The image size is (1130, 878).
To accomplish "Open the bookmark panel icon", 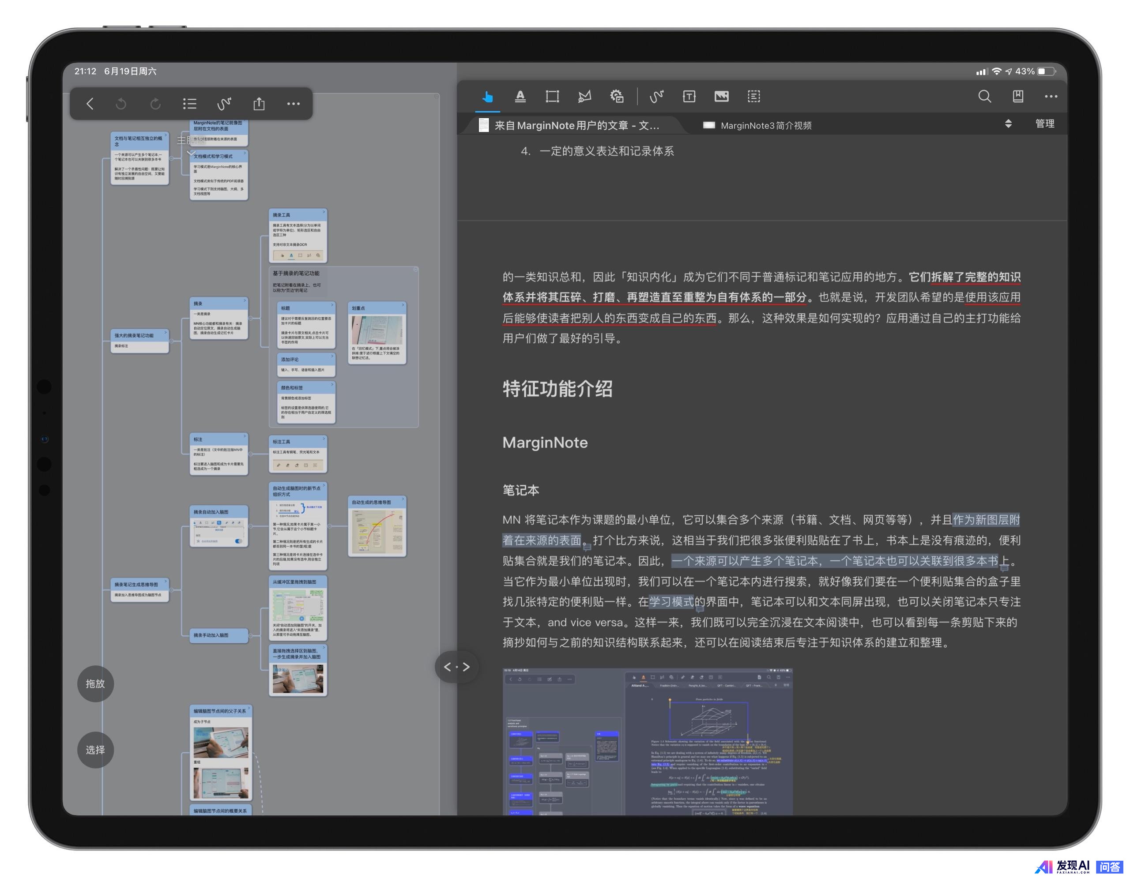I will 1018,97.
